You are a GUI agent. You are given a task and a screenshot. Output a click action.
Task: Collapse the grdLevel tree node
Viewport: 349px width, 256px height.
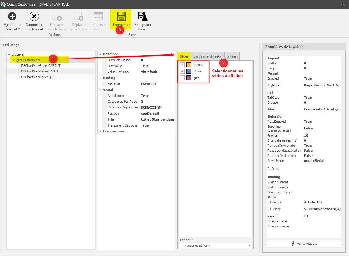click(x=9, y=54)
